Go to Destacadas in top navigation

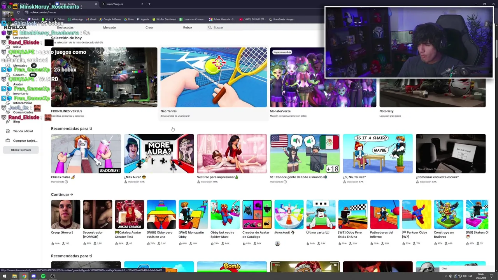65,28
